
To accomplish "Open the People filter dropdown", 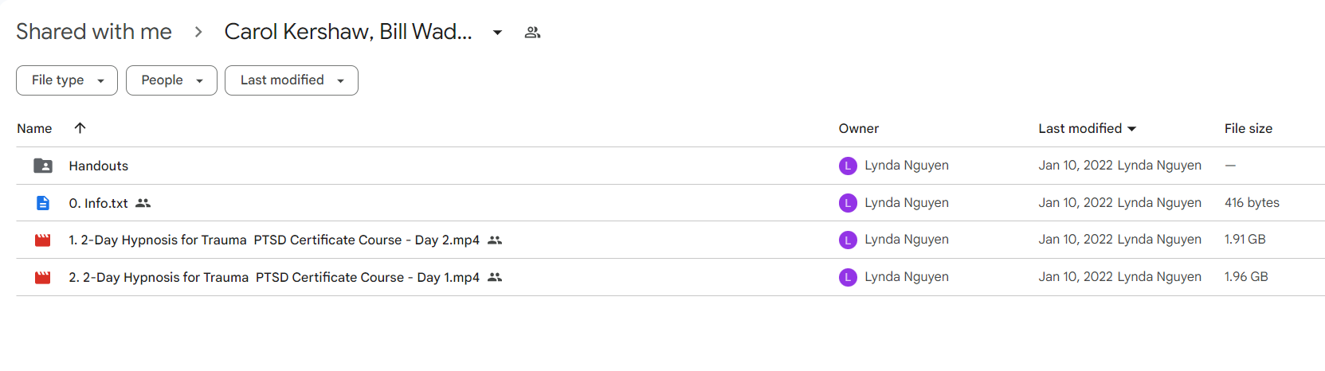I will (171, 80).
